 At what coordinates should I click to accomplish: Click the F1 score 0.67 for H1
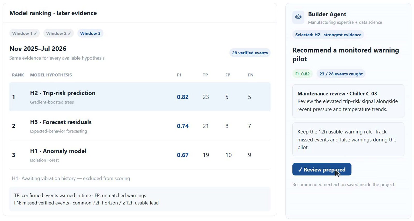183,155
